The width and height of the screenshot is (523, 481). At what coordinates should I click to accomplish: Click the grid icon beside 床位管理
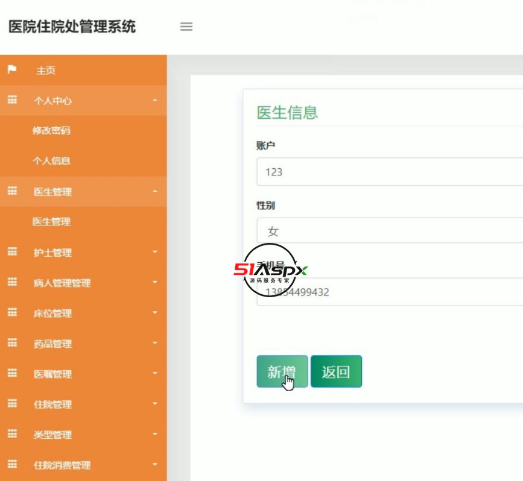(x=12, y=313)
